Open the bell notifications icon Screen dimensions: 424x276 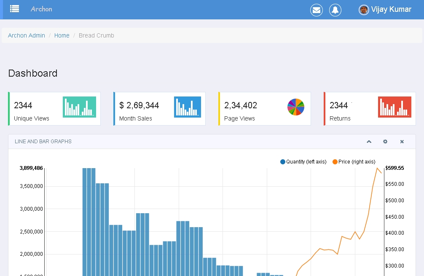[x=335, y=10]
